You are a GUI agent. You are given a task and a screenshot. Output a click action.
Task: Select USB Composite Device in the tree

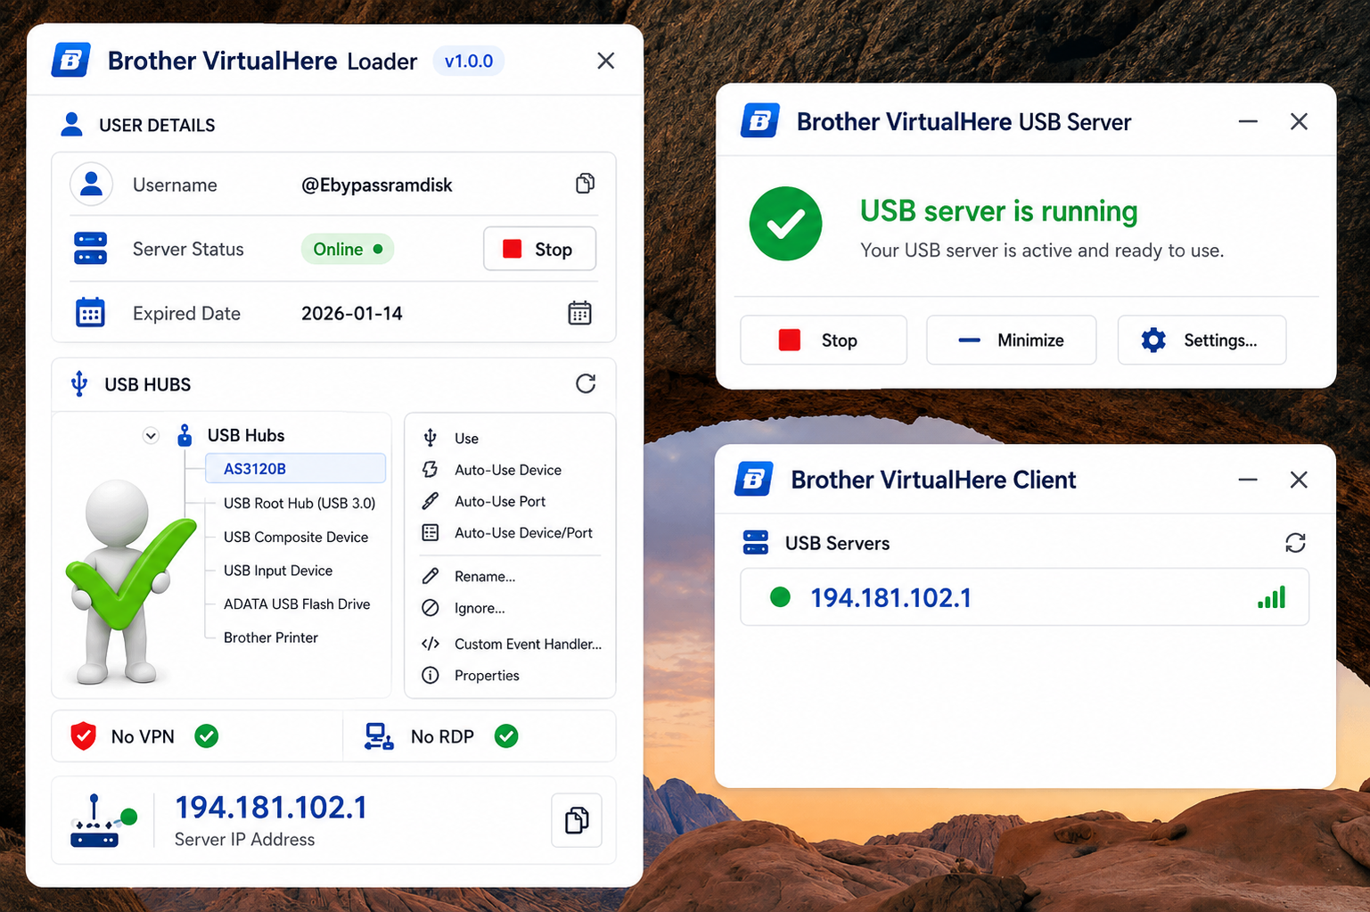pyautogui.click(x=296, y=537)
